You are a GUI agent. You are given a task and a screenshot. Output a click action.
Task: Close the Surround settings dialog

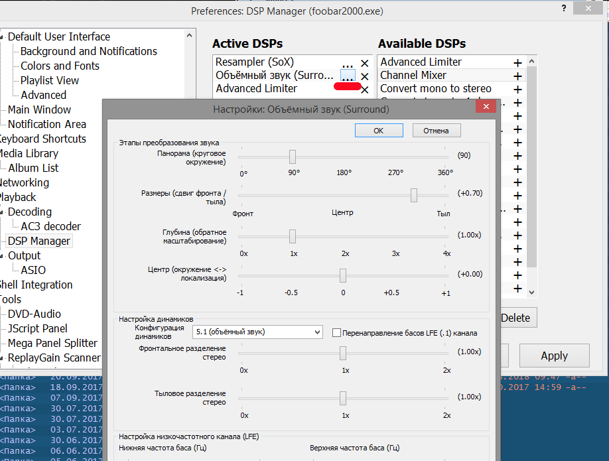pyautogui.click(x=487, y=108)
